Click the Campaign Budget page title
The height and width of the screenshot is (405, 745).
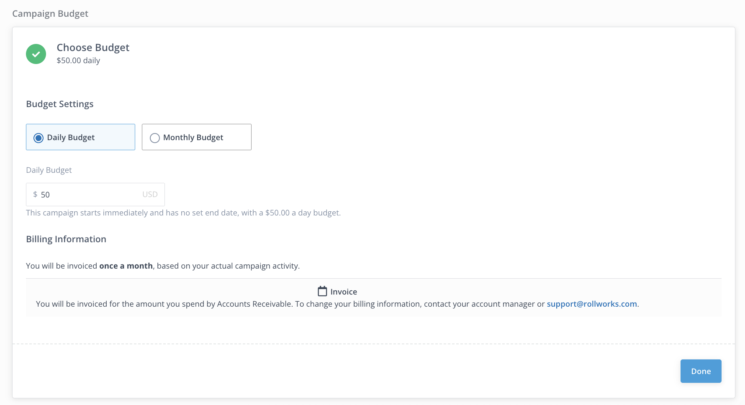click(x=50, y=14)
